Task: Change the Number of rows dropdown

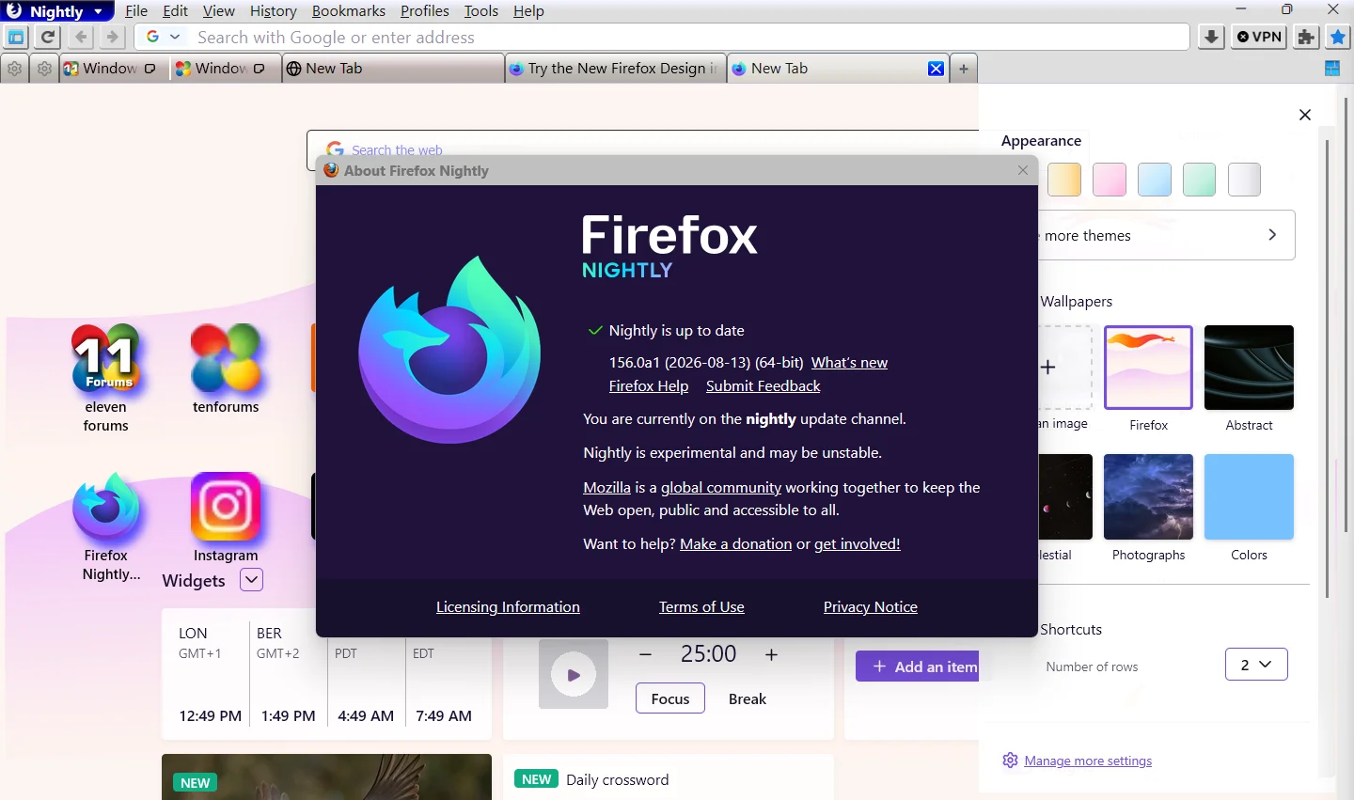Action: [x=1256, y=665]
